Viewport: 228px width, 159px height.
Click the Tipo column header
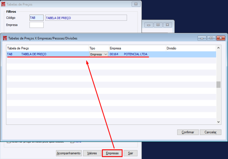(x=99, y=48)
